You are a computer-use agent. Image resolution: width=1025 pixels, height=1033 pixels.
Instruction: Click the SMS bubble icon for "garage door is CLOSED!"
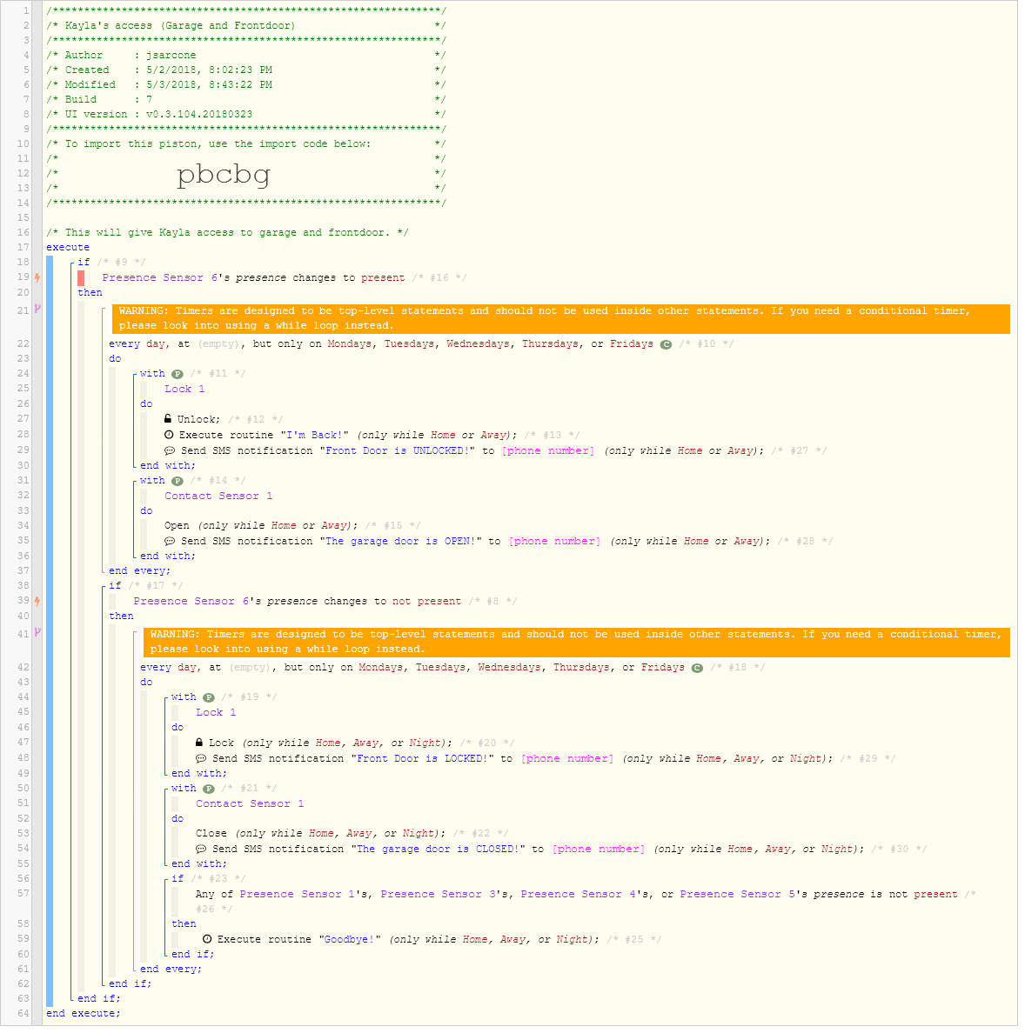pos(201,849)
